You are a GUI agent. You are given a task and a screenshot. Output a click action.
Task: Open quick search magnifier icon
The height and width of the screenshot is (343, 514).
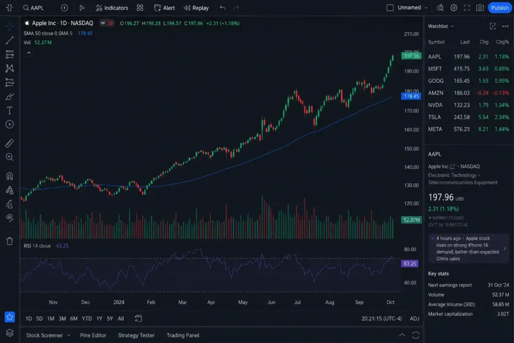440,8
